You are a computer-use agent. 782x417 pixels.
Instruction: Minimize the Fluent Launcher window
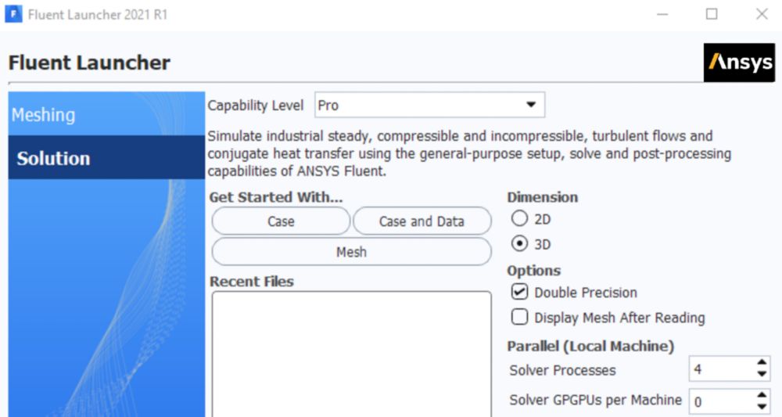point(662,15)
